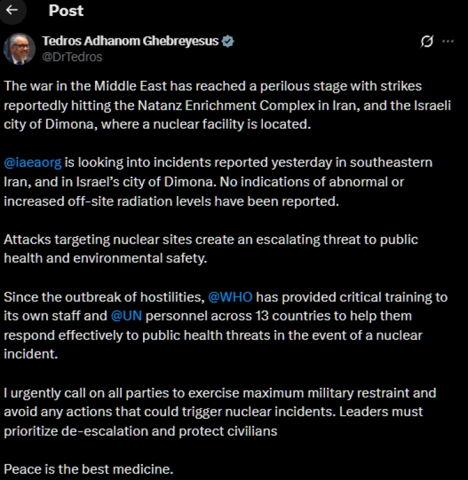Image resolution: width=468 pixels, height=480 pixels.
Task: Open the @DrTedros handle
Action: point(71,56)
